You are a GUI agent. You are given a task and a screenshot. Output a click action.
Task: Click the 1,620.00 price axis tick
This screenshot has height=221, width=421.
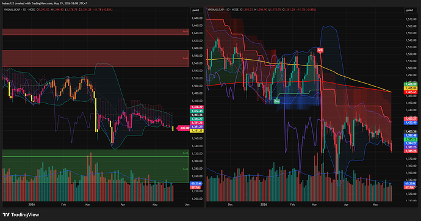(x=197, y=41)
